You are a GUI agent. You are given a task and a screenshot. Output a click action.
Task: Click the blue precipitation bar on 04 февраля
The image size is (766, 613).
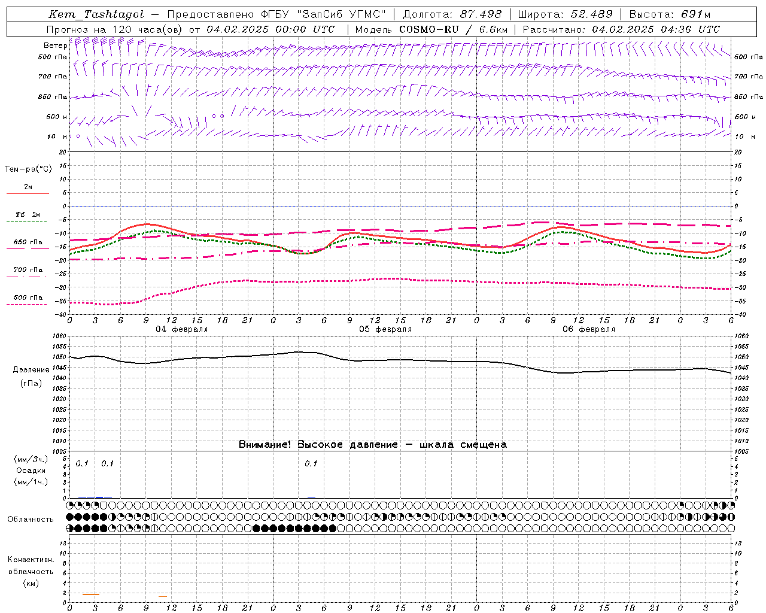(99, 497)
